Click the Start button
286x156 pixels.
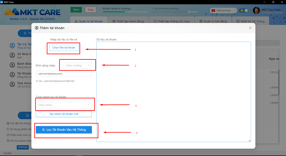76,10
